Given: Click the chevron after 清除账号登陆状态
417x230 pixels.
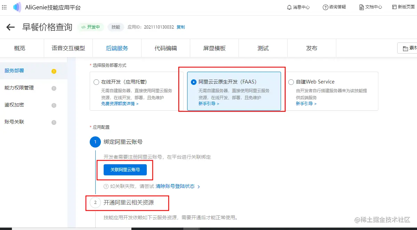Looking at the screenshot, I should click(199, 187).
